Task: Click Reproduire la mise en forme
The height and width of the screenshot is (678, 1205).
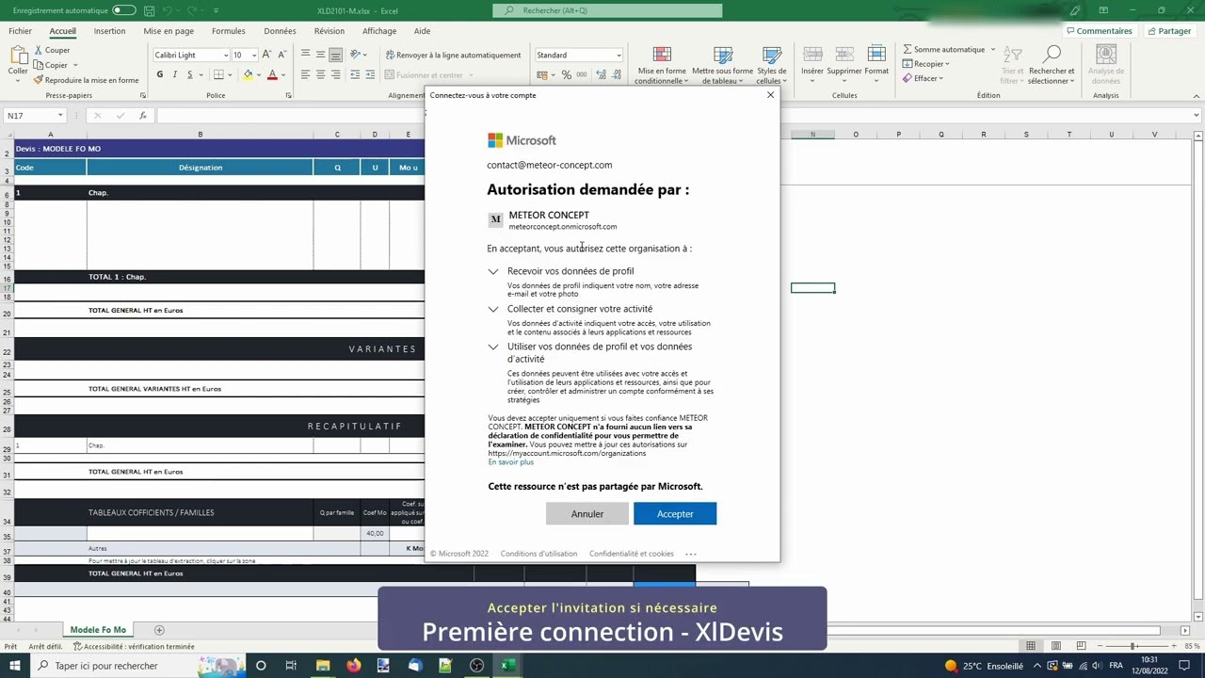Action: [86, 80]
